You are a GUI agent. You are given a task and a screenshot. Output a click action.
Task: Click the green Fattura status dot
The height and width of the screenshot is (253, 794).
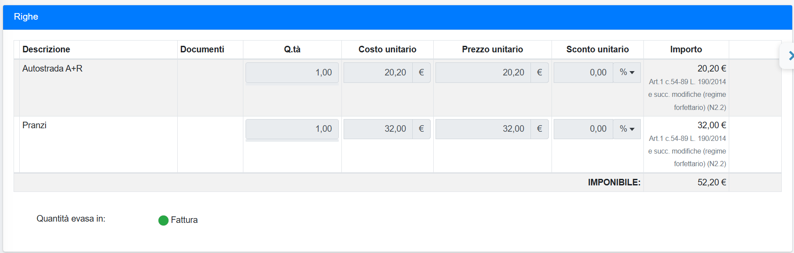click(163, 220)
